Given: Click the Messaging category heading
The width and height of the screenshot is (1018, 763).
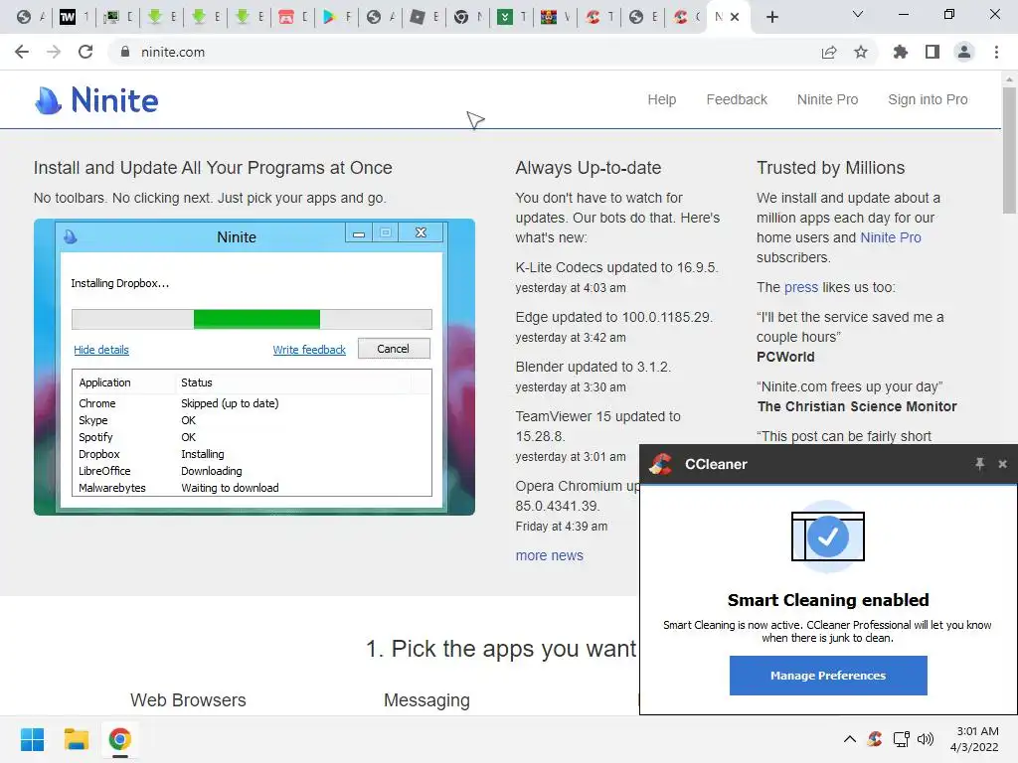Looking at the screenshot, I should pos(426,700).
